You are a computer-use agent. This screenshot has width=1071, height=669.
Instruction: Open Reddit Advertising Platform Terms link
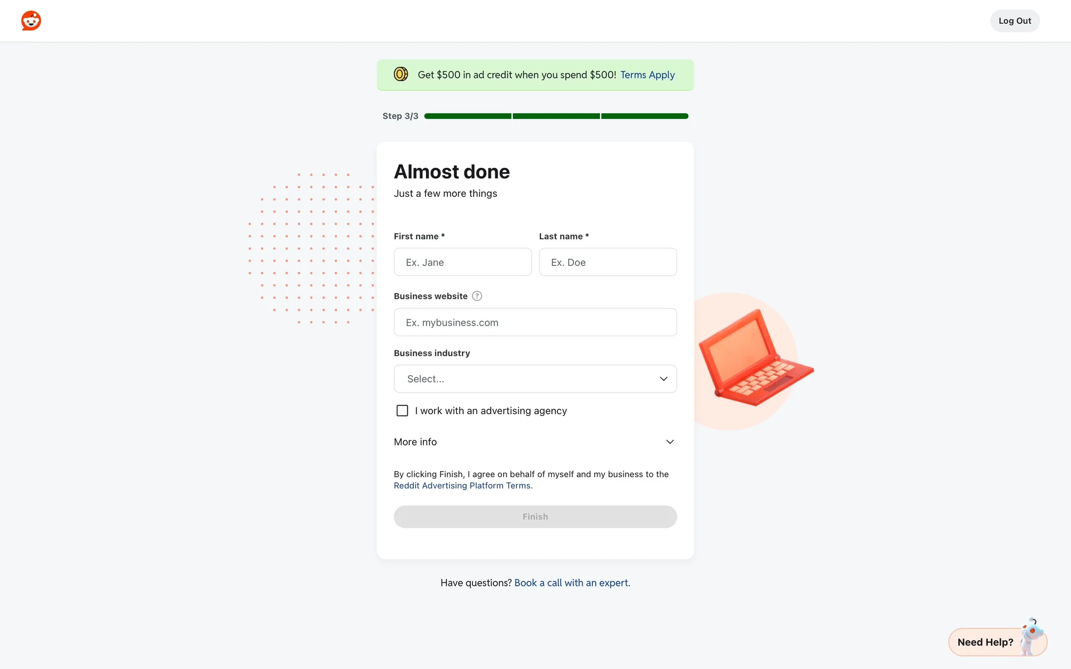(x=462, y=486)
